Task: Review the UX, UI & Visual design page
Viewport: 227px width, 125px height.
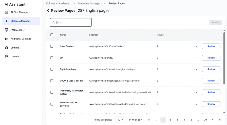Action: click(x=211, y=81)
